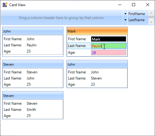Screen dimensions: 155x136
Task: Click the pink Age field showing 26
Action: coord(108,52)
